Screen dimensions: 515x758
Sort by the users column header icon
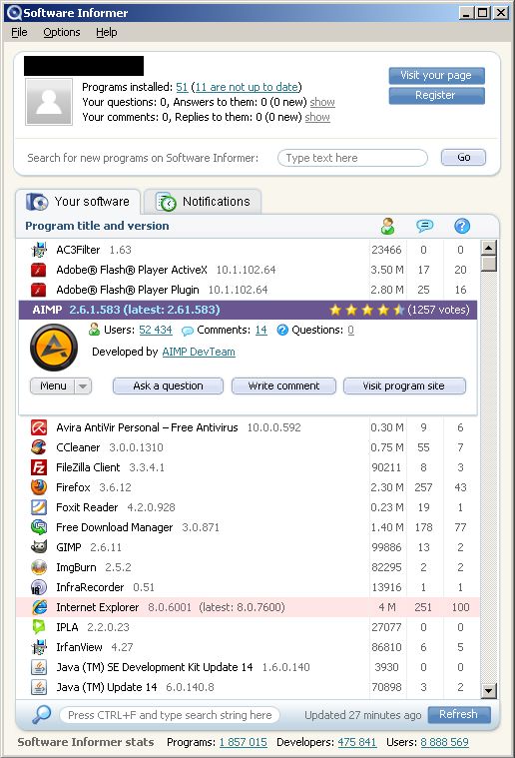tap(387, 226)
